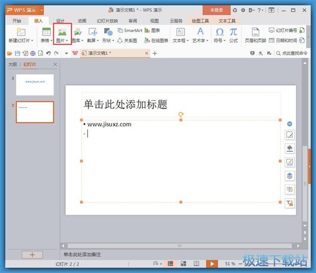
Task: Click the Formula (公式) pi icon
Action: pos(233,32)
